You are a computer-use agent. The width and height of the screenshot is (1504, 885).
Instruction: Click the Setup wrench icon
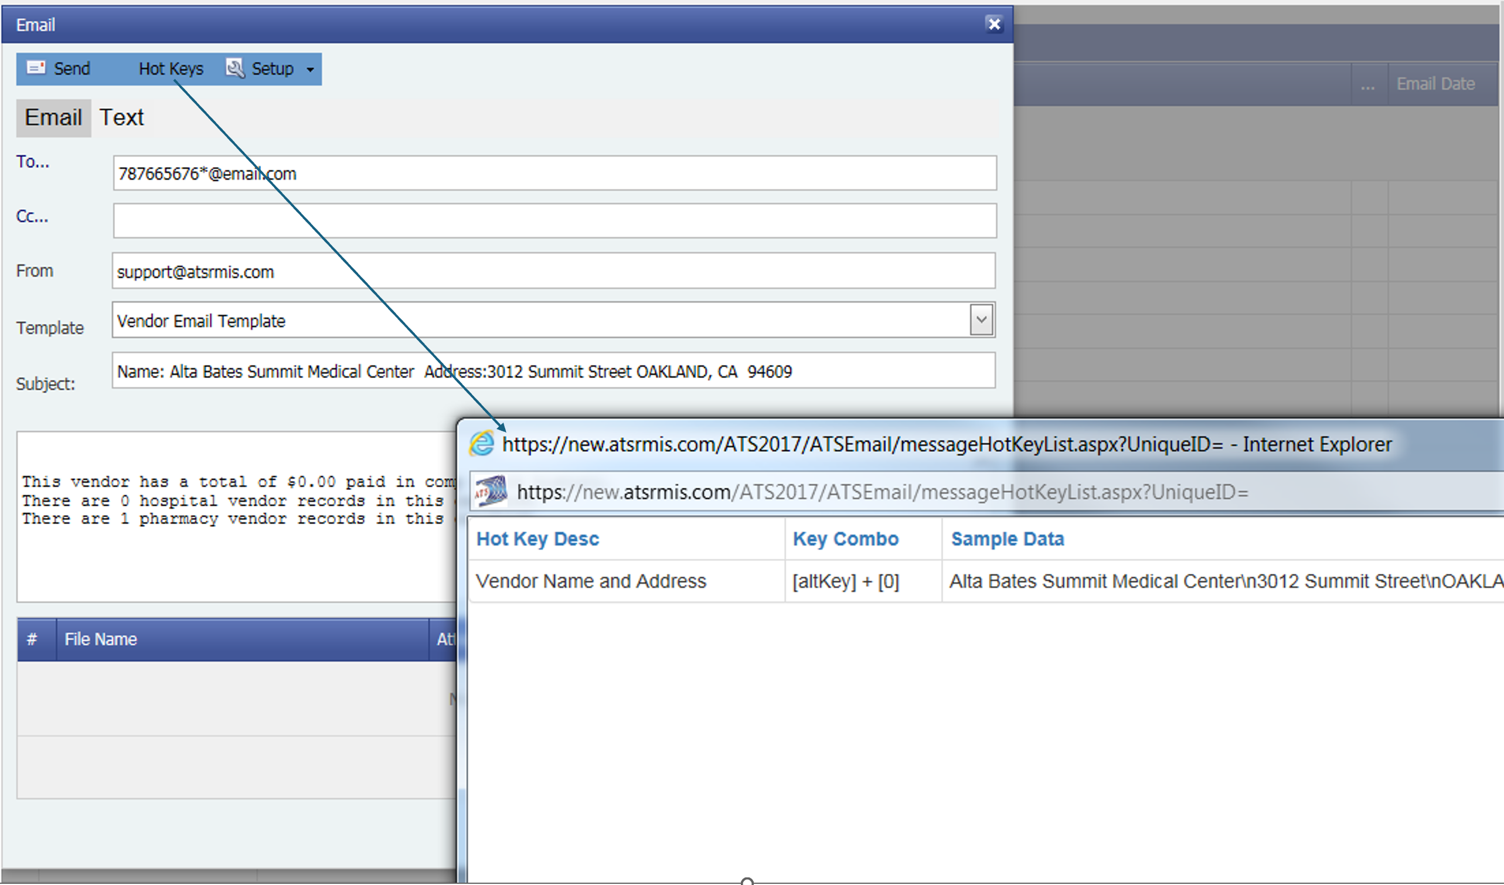click(x=234, y=68)
